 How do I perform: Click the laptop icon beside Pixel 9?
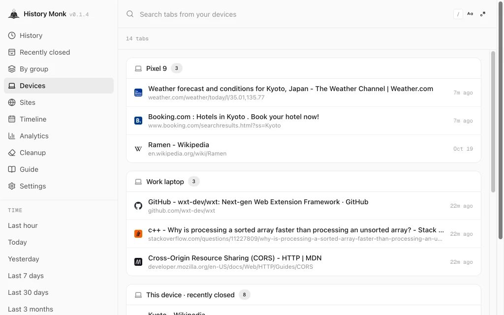point(138,68)
